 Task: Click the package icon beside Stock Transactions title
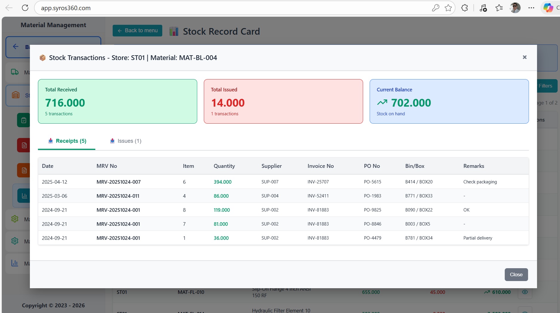[43, 57]
